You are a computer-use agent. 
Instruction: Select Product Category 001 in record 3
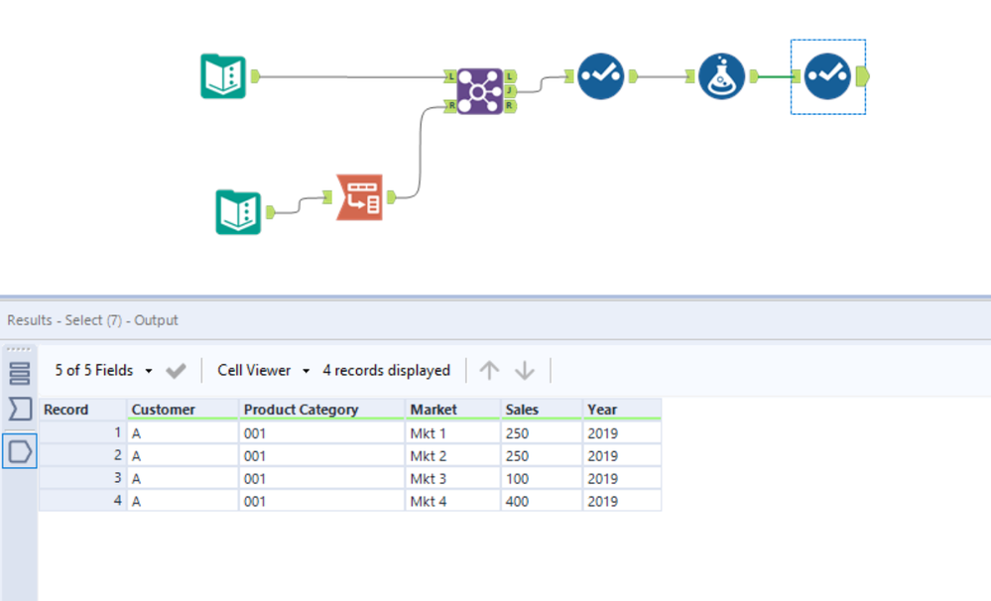321,479
